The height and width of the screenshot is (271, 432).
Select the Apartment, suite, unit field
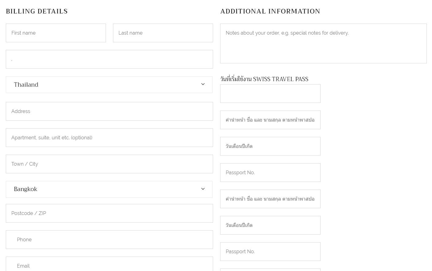pos(109,138)
